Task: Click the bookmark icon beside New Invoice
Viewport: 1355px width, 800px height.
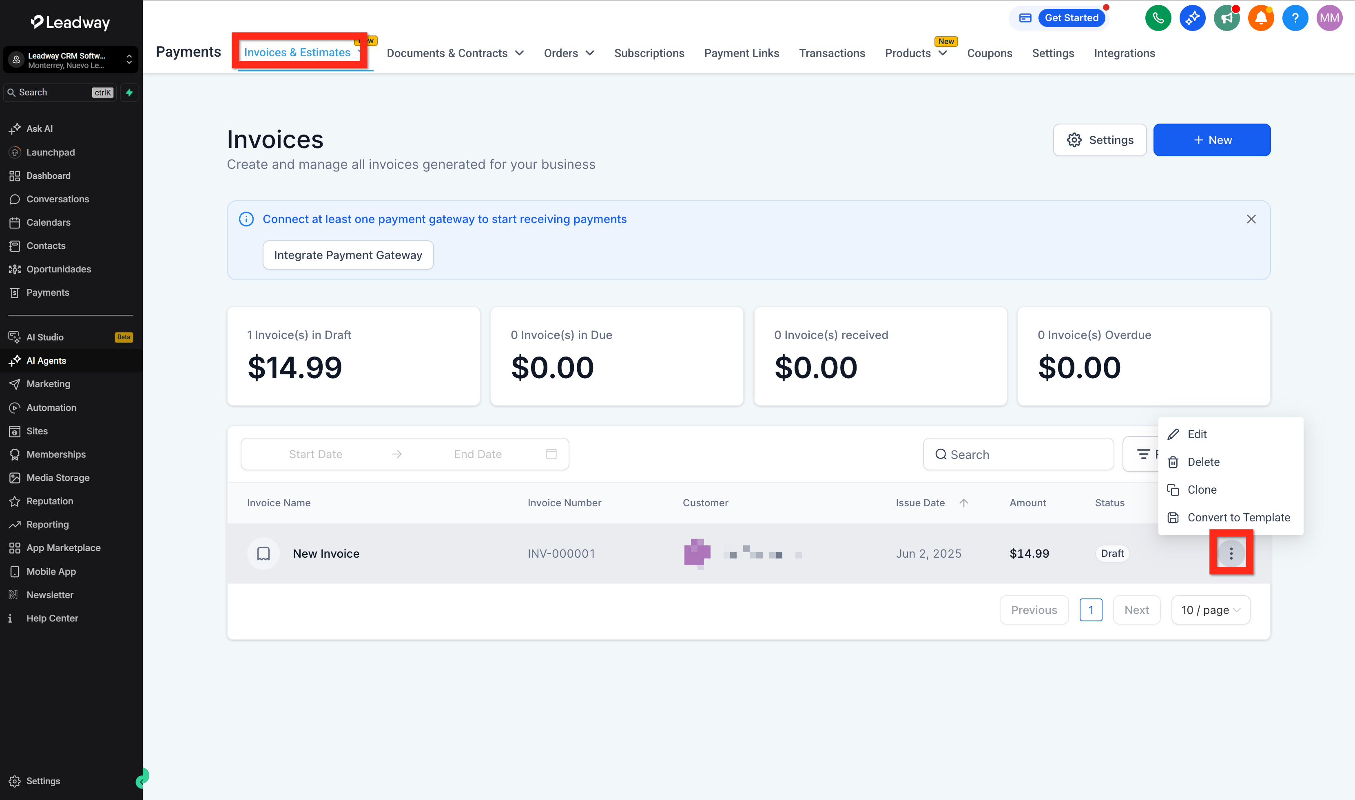Action: point(263,553)
